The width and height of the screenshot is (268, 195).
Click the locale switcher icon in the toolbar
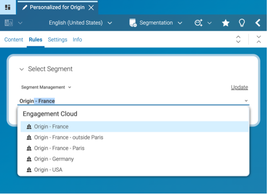tap(9, 23)
